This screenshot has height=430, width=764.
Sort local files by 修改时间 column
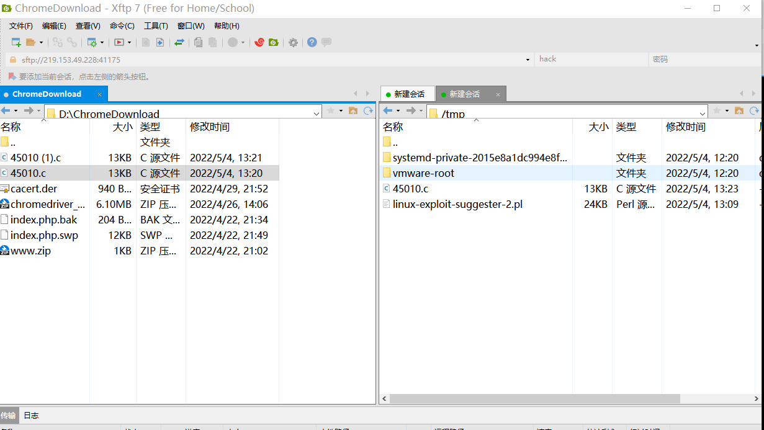232,127
